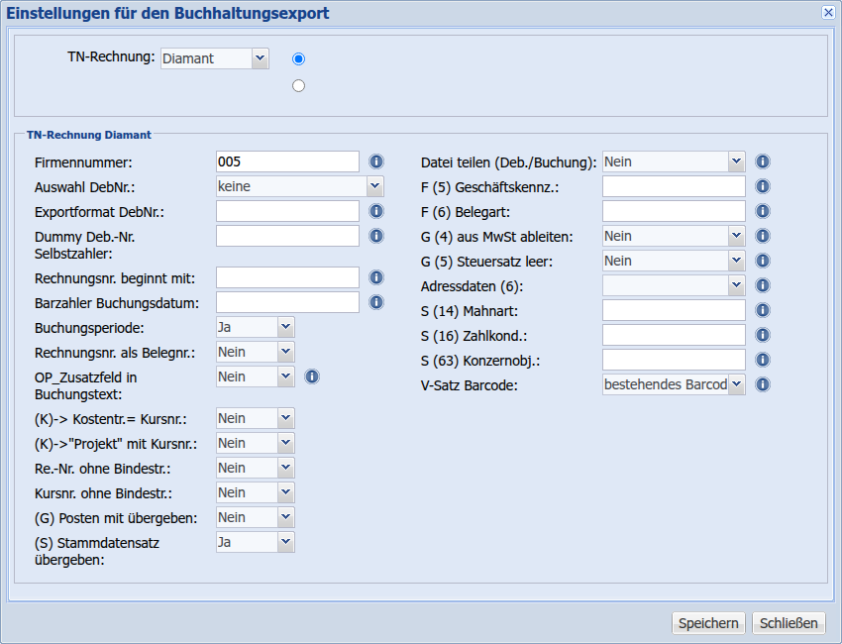Focus the Dummy Deb.-Nr. Selbstzahler field
Screen dimensions: 842x644
click(x=288, y=236)
